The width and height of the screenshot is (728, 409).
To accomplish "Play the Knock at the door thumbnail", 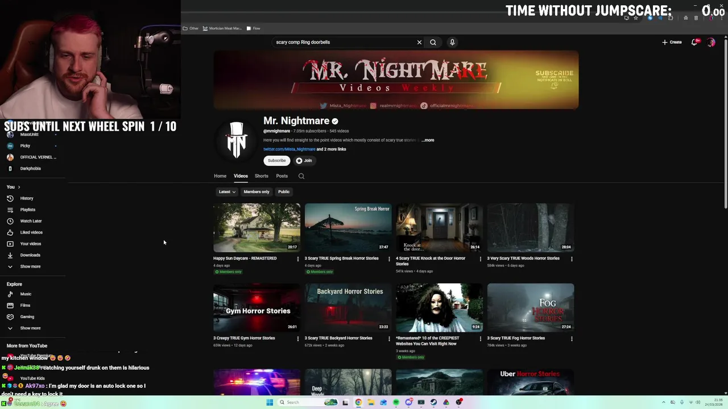I will coord(439,227).
